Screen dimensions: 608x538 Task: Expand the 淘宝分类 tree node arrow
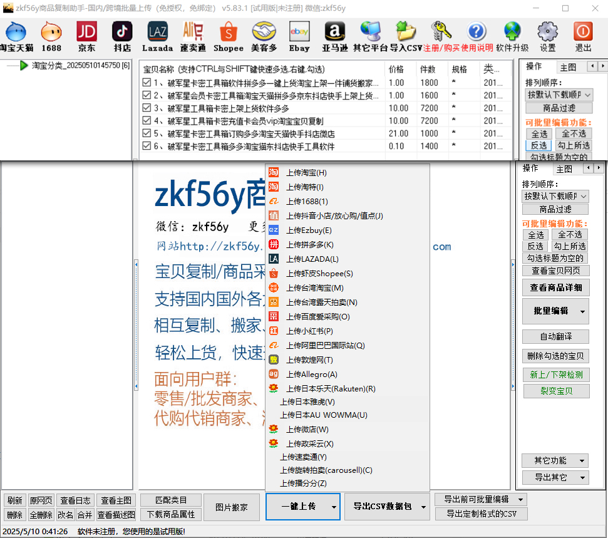click(24, 66)
